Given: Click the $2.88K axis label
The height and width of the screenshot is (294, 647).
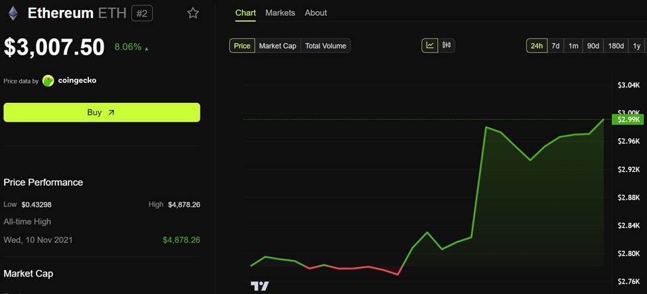Looking at the screenshot, I should tap(629, 197).
